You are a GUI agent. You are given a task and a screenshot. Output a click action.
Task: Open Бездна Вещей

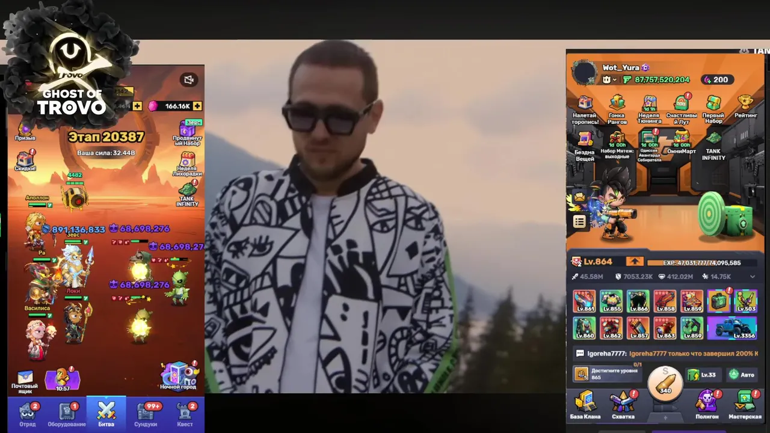coord(585,147)
